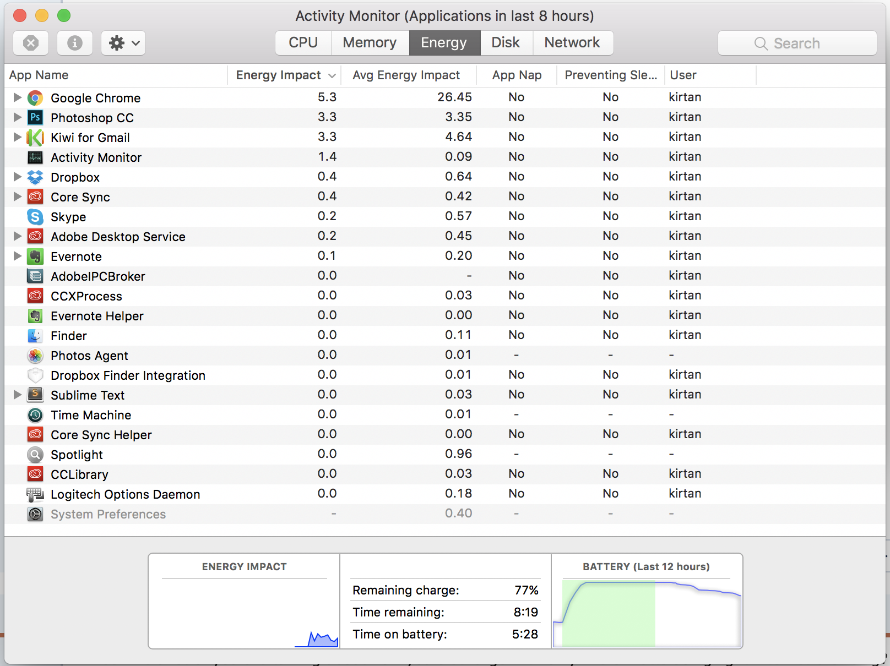
Task: Click the Dropbox Finder Integration icon
Action: (35, 375)
